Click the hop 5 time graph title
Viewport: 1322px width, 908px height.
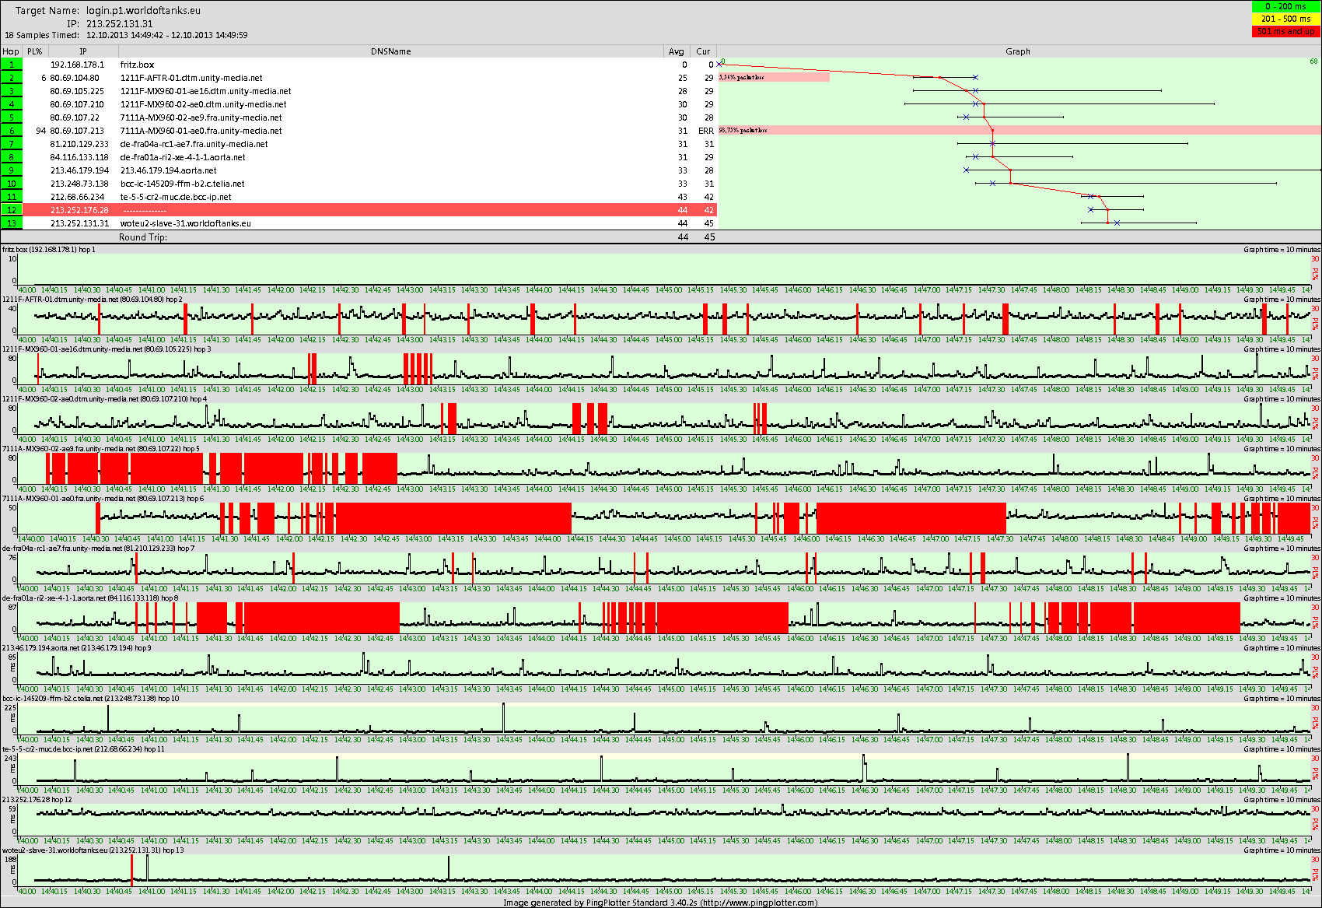click(101, 449)
